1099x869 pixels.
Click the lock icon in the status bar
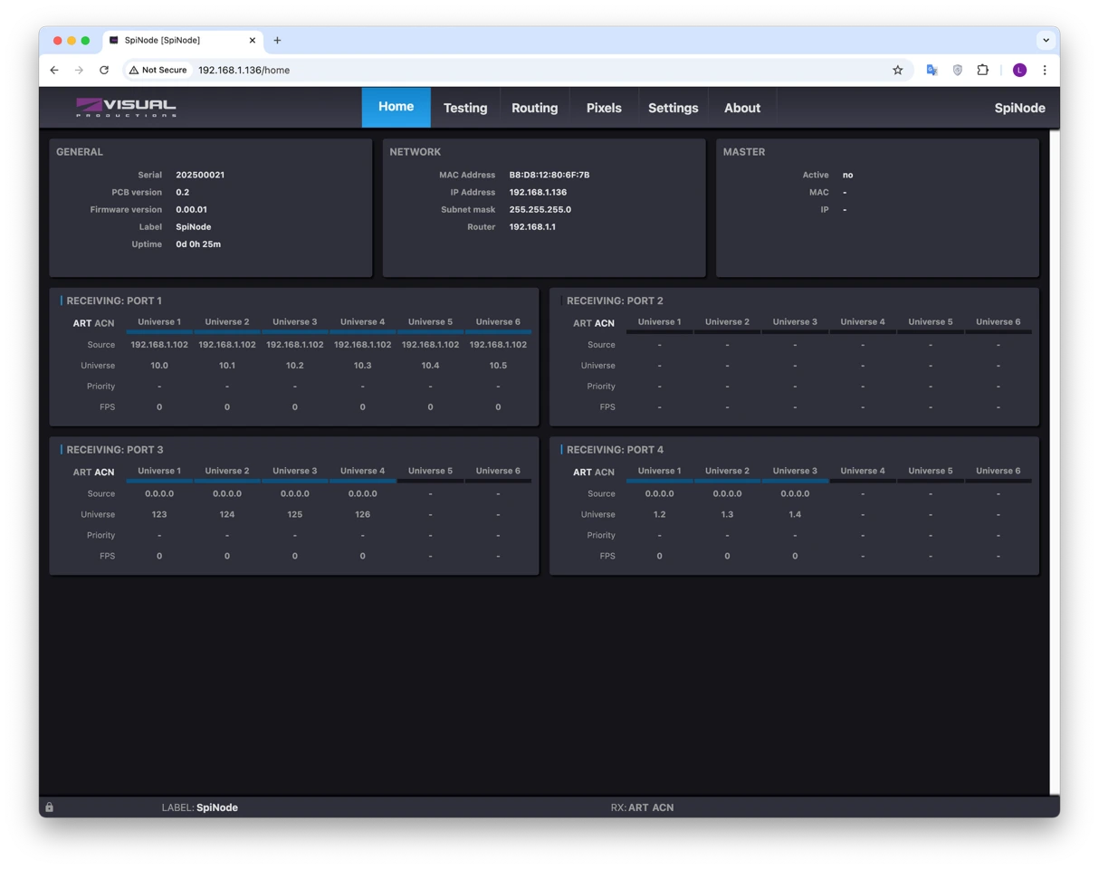[x=50, y=807]
